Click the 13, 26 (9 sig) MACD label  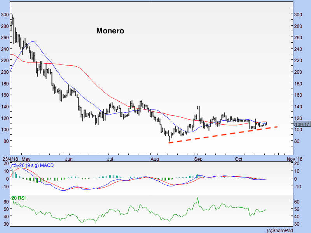pyautogui.click(x=33, y=165)
